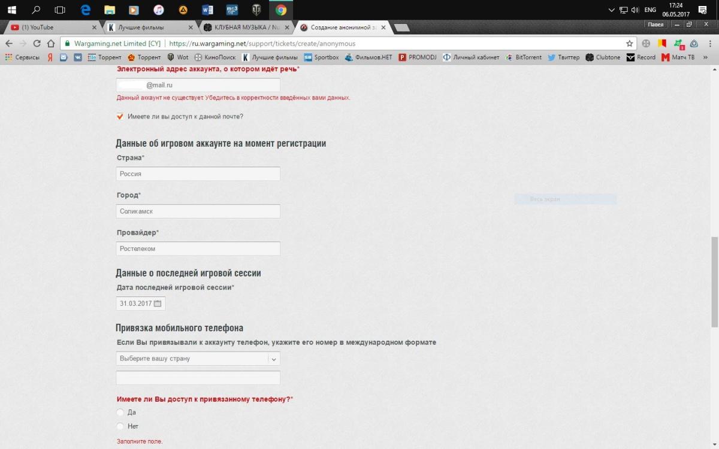
Task: Click the bookmark star in address bar
Action: pyautogui.click(x=629, y=44)
